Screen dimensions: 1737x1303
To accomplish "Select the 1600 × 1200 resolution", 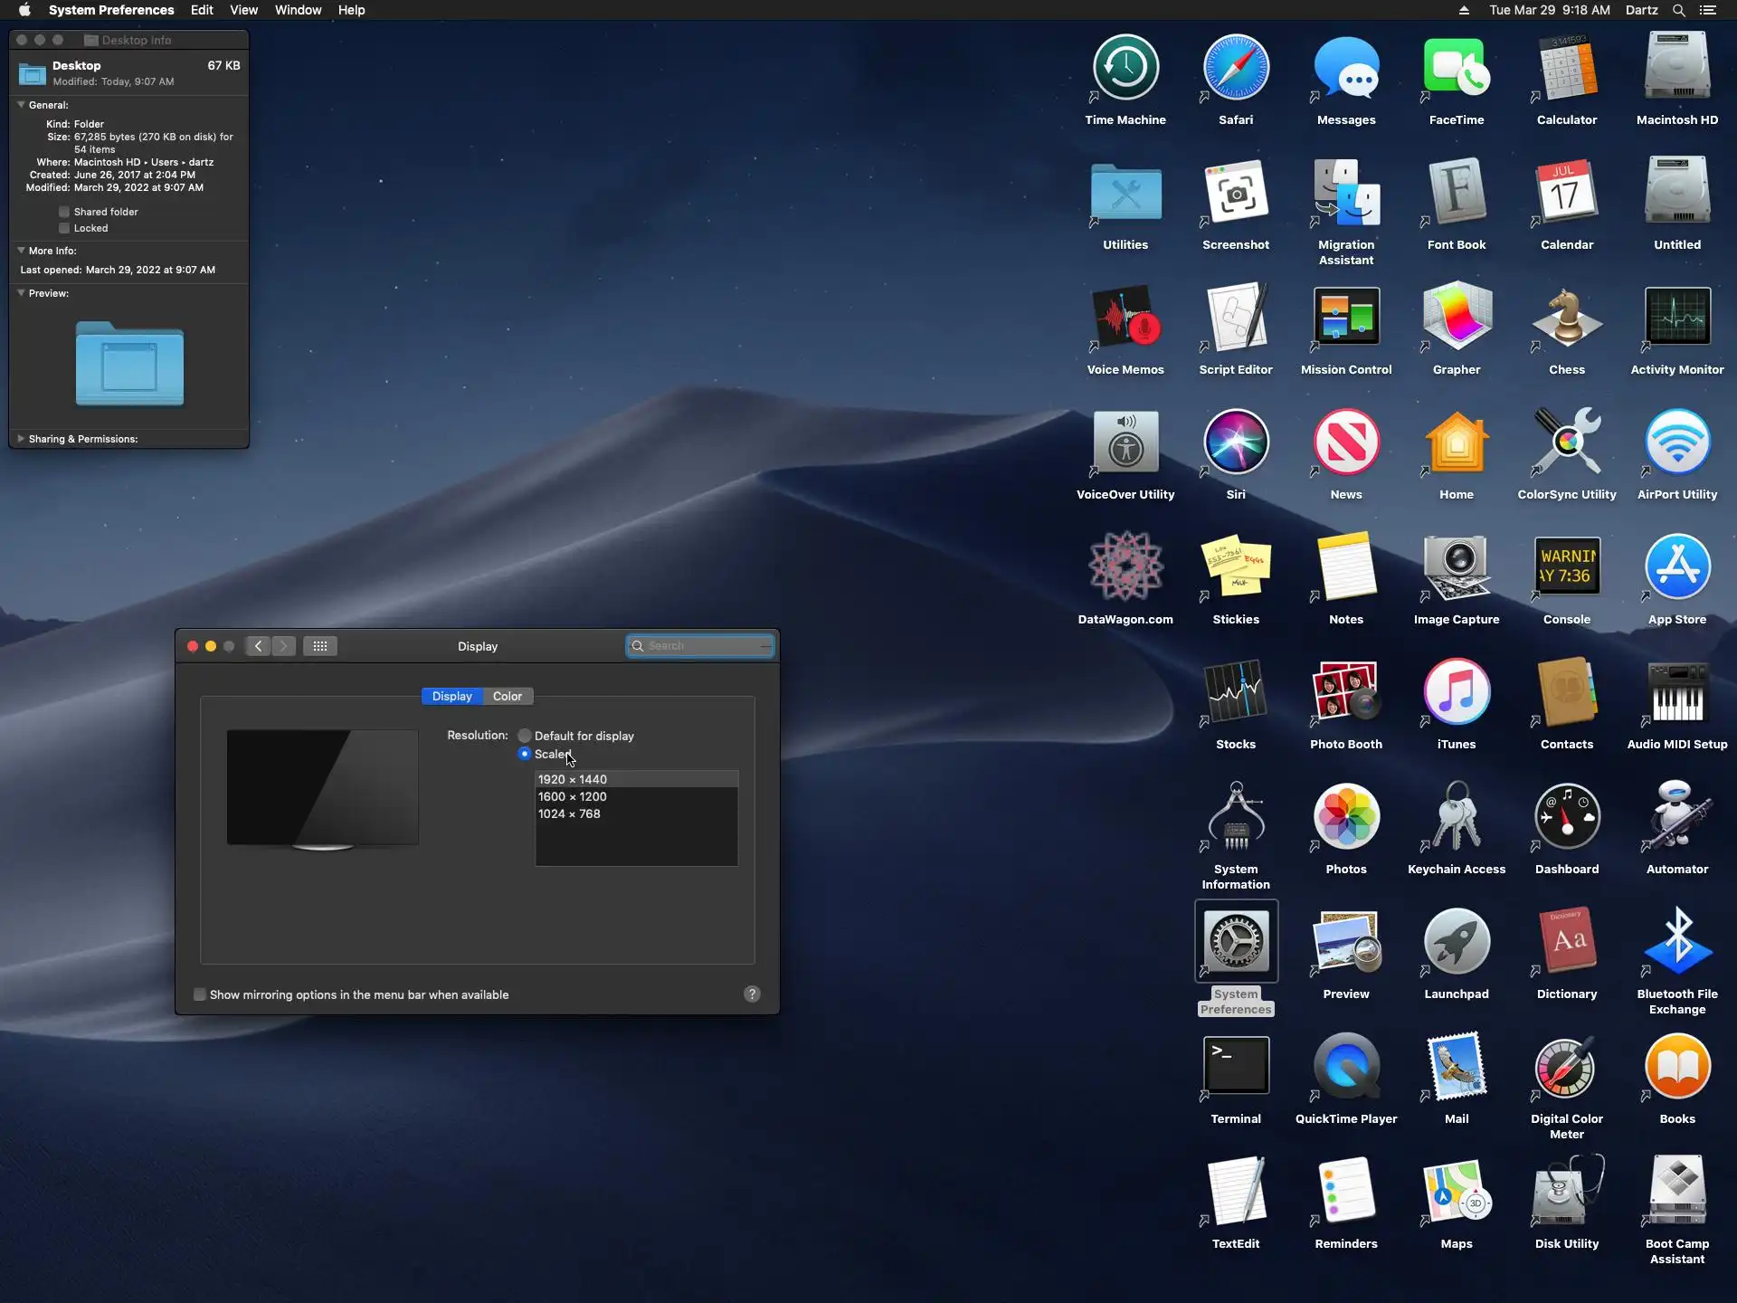I will pyautogui.click(x=573, y=797).
